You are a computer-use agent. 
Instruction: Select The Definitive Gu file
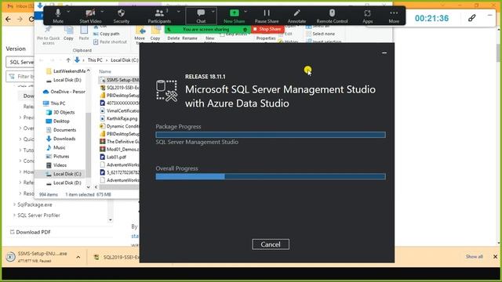click(x=119, y=141)
